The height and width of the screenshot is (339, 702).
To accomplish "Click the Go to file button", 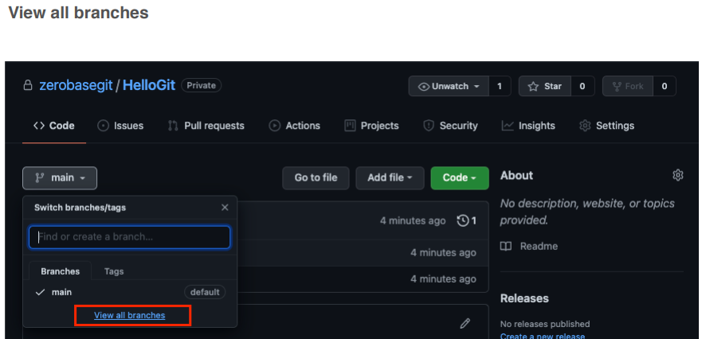I will [x=316, y=178].
